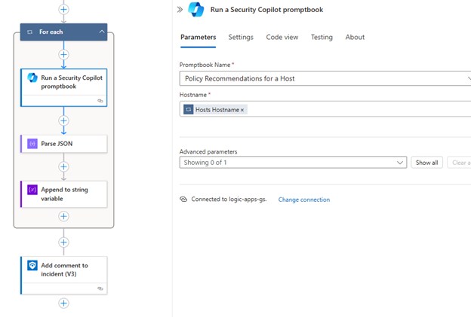Click the plus button above For each
The width and height of the screenshot is (471, 317).
(x=63, y=10)
